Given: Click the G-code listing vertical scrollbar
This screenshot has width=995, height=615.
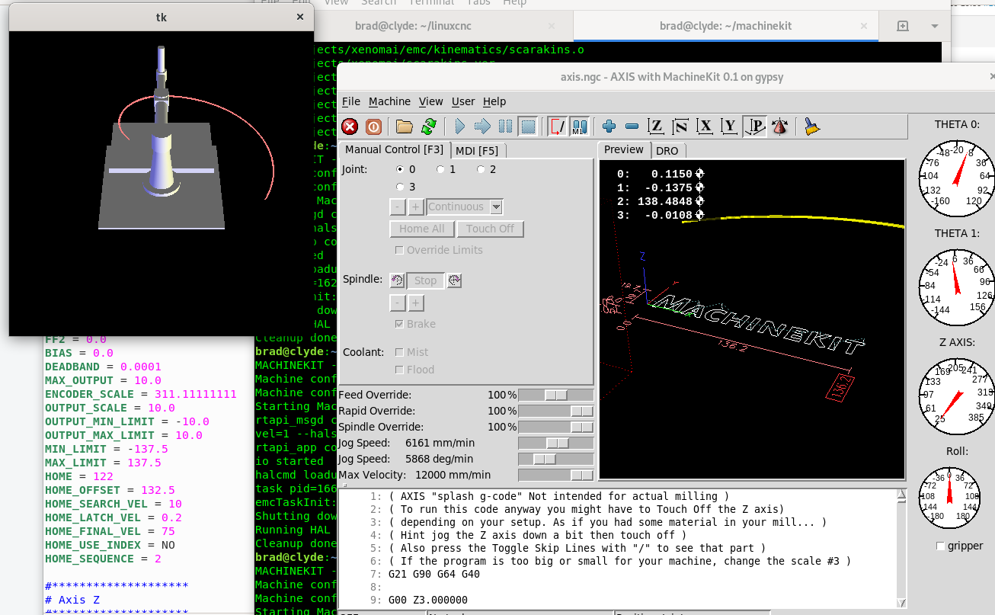Looking at the screenshot, I should pos(902,549).
